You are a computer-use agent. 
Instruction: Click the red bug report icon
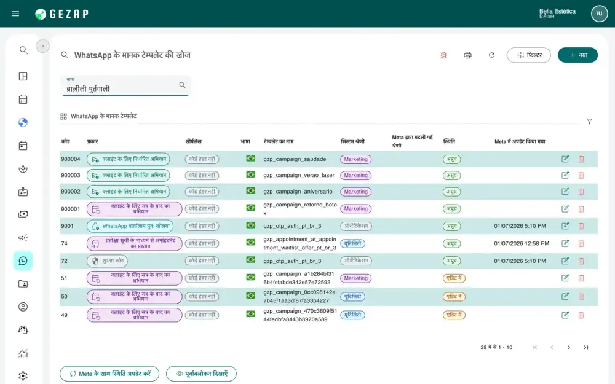pyautogui.click(x=443, y=55)
